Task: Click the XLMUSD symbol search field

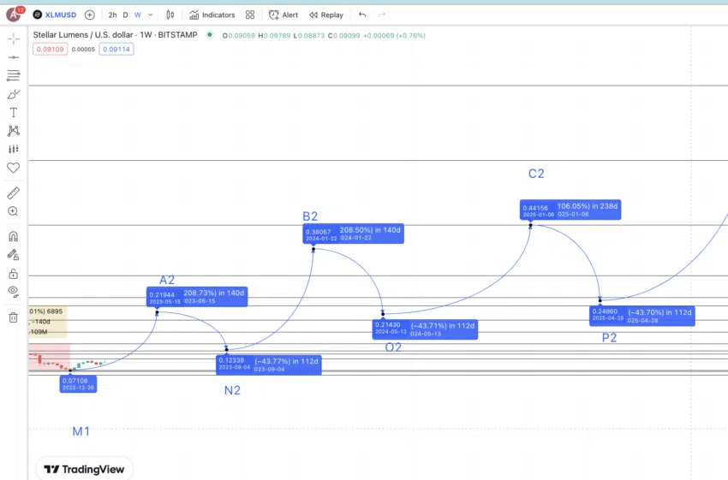Action: click(56, 15)
